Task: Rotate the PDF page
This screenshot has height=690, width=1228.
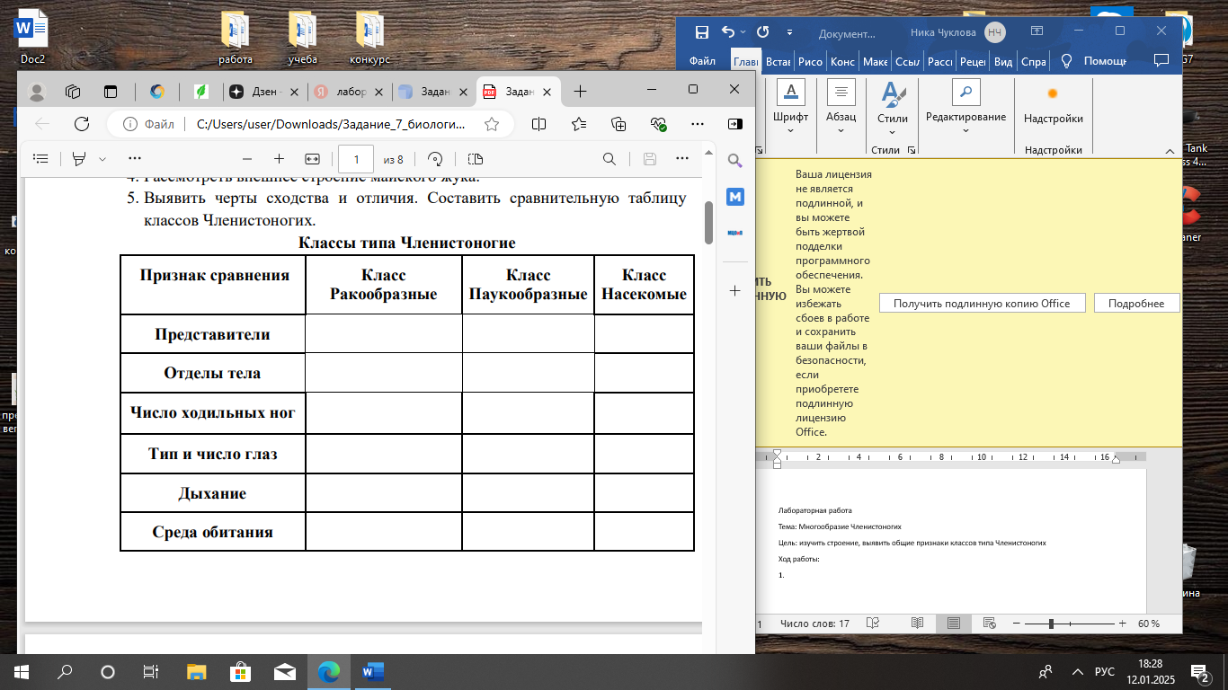Action: click(x=435, y=159)
